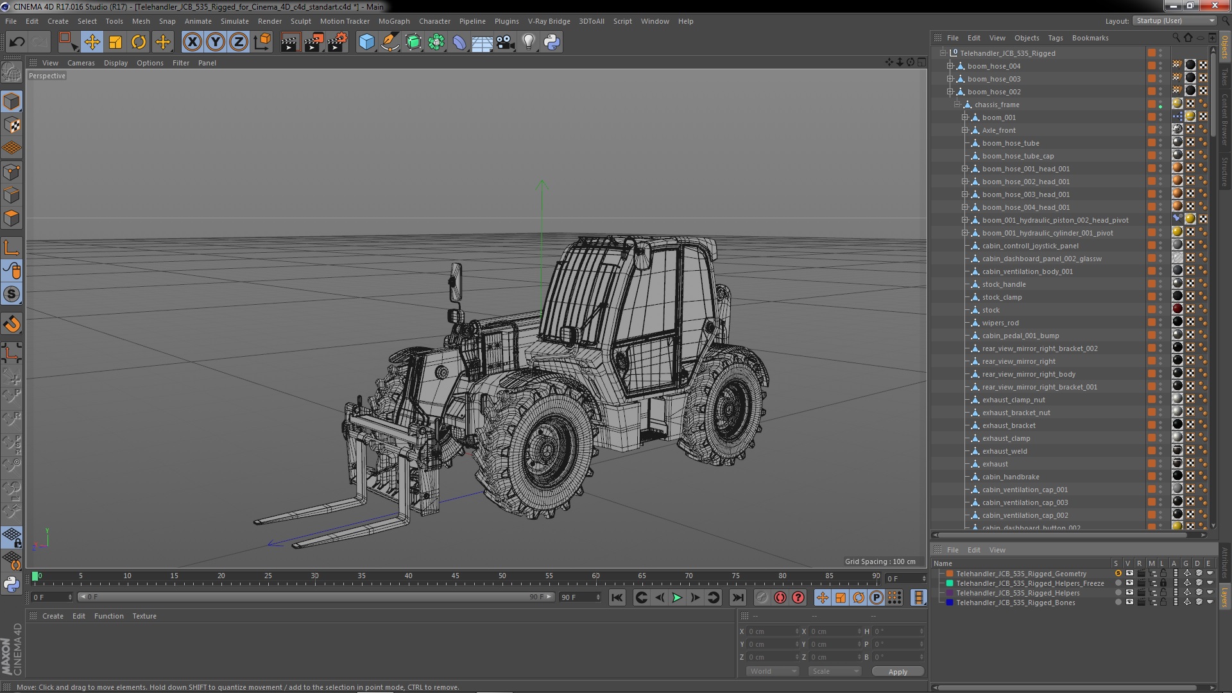Viewport: 1232px width, 693px height.
Task: Open the Layout Startup dropdown
Action: (1174, 21)
